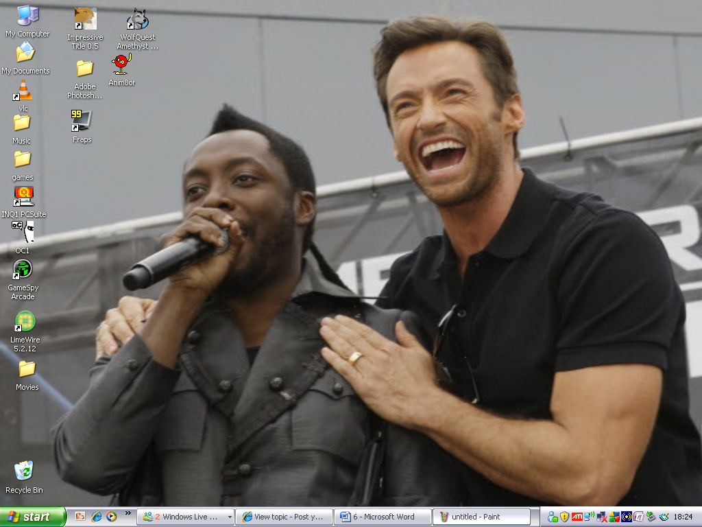The image size is (702, 527).
Task: Open the Adobe Photoshop folder
Action: (84, 69)
